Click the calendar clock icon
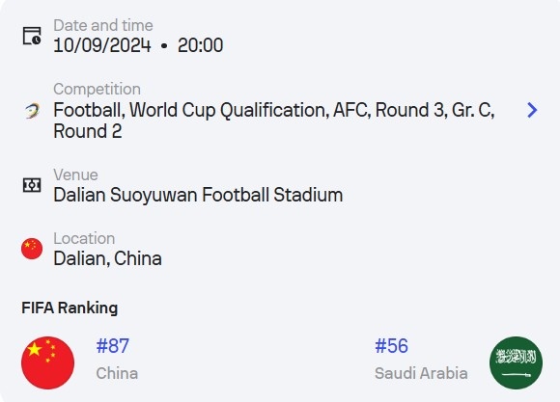The image size is (560, 402). (x=32, y=36)
